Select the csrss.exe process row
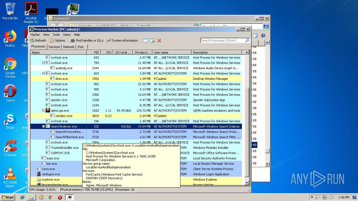The height and width of the screenshot is (201, 358). (136, 169)
